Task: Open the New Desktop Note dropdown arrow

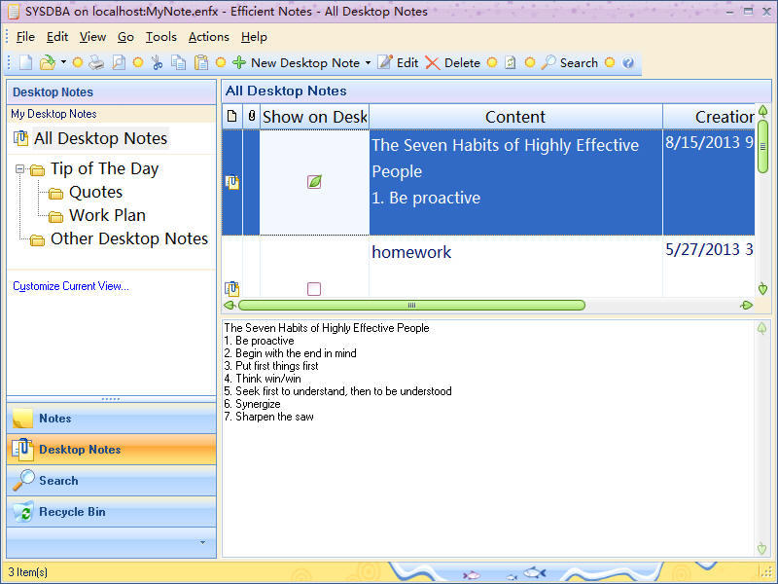Action: coord(368,62)
